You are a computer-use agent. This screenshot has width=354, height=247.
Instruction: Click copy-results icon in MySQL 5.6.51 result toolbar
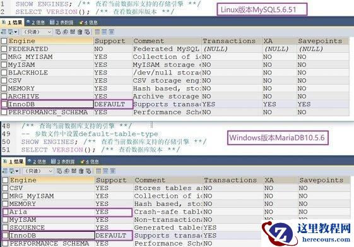[11, 32]
